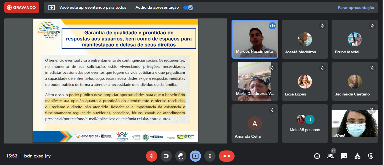The height and width of the screenshot is (165, 384).
Task: Click the Ligia Lopes participant tile
Action: 305,81
